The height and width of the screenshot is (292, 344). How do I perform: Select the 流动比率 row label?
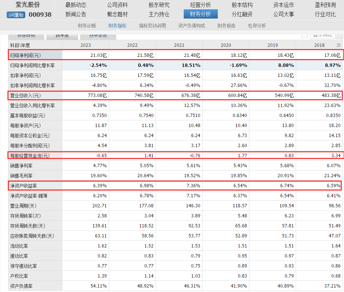[x=19, y=246]
